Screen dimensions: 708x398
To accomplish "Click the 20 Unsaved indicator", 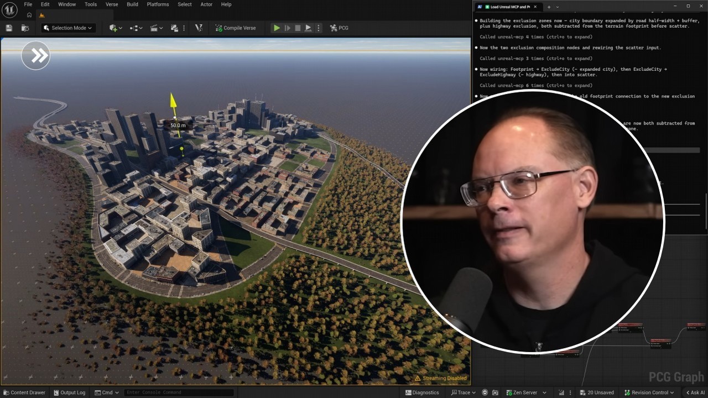I will tap(596, 392).
